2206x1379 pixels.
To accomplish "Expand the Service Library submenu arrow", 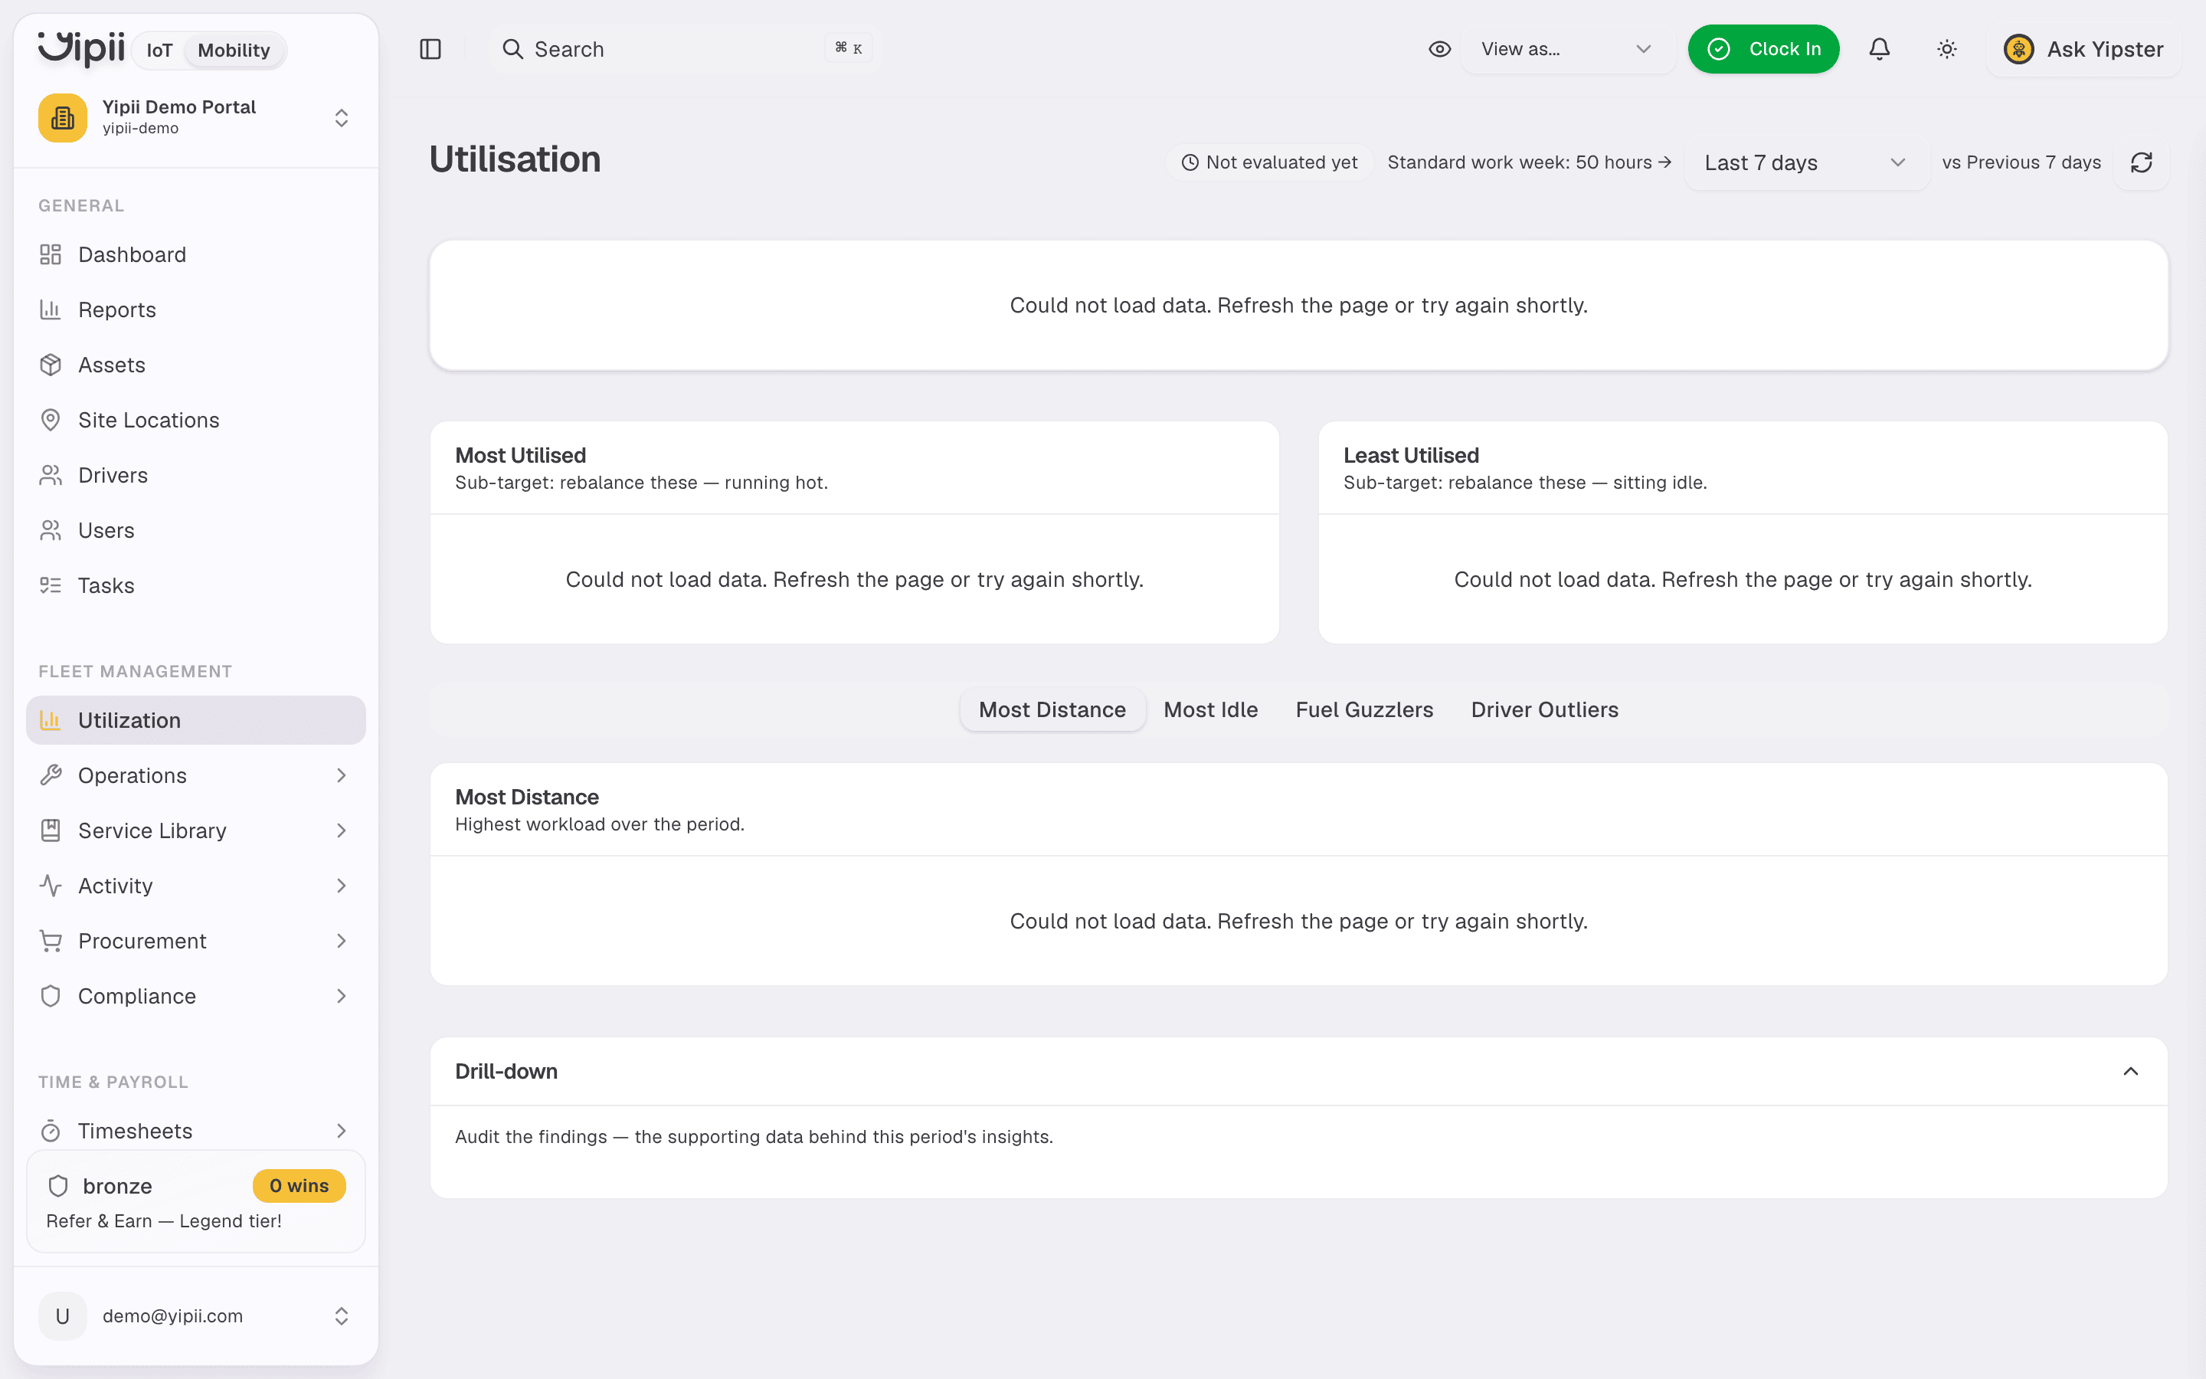I will coord(341,831).
